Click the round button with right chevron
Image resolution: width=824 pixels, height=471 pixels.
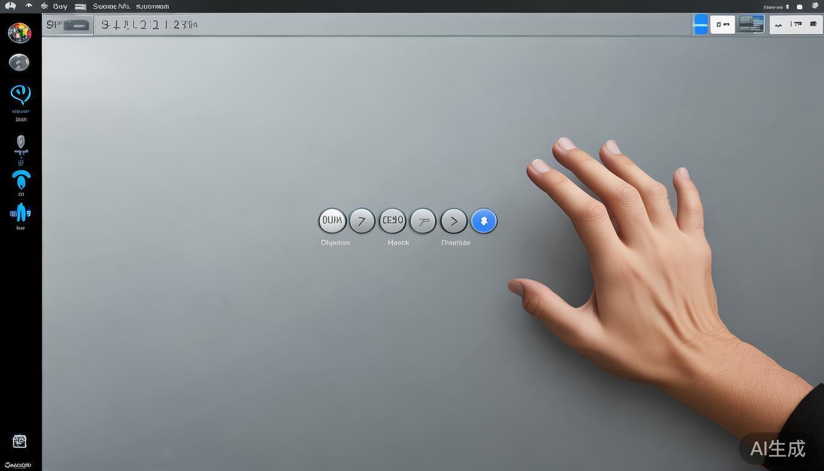454,221
